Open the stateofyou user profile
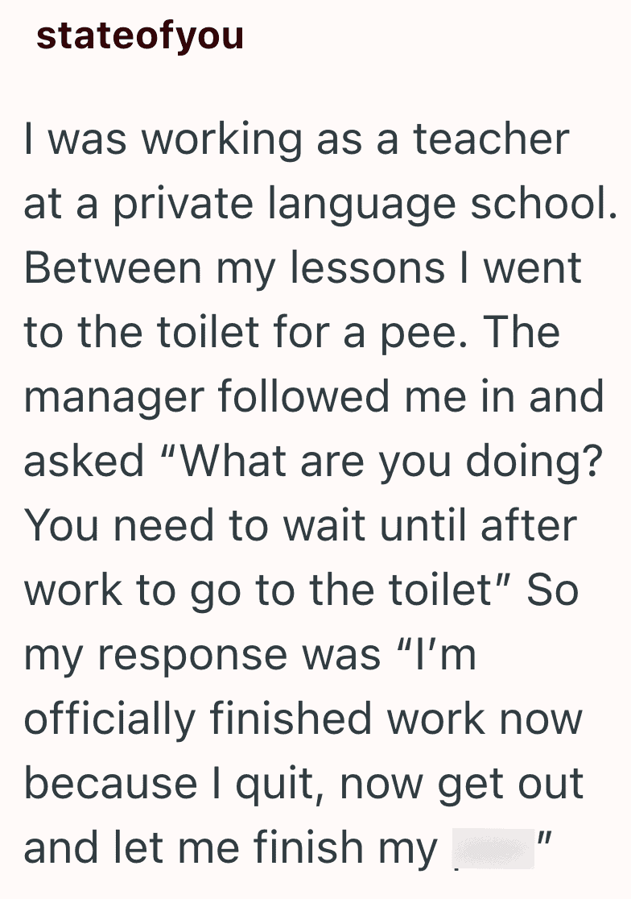The image size is (631, 899). (x=140, y=35)
